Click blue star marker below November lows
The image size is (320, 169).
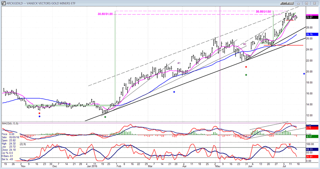pos(39,117)
